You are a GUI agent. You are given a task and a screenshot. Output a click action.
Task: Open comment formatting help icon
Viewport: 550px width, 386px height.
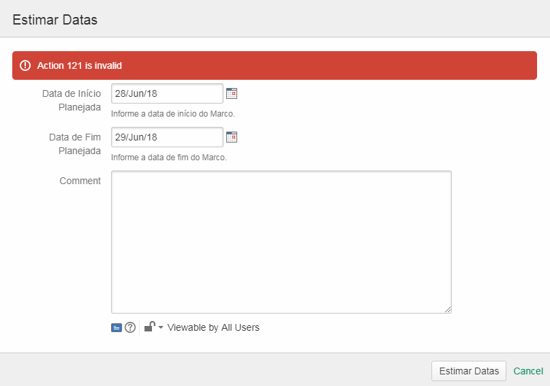tap(130, 327)
